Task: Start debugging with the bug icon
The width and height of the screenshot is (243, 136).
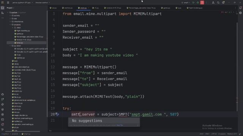Action: pyautogui.click(x=198, y=3)
